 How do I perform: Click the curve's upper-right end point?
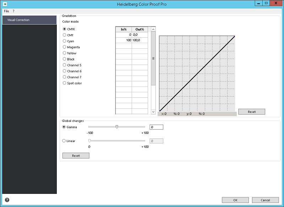pos(234,37)
